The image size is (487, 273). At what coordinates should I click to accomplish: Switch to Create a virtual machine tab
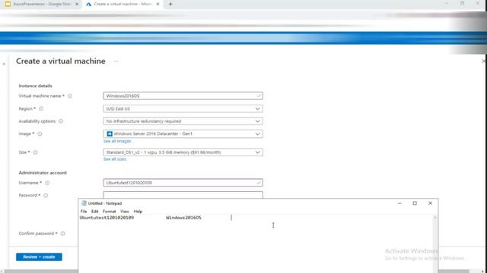click(x=123, y=4)
